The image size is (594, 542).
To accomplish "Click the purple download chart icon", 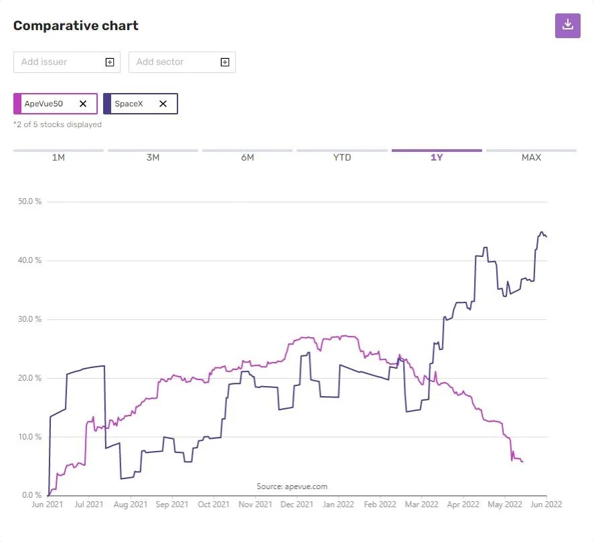I will [x=567, y=25].
